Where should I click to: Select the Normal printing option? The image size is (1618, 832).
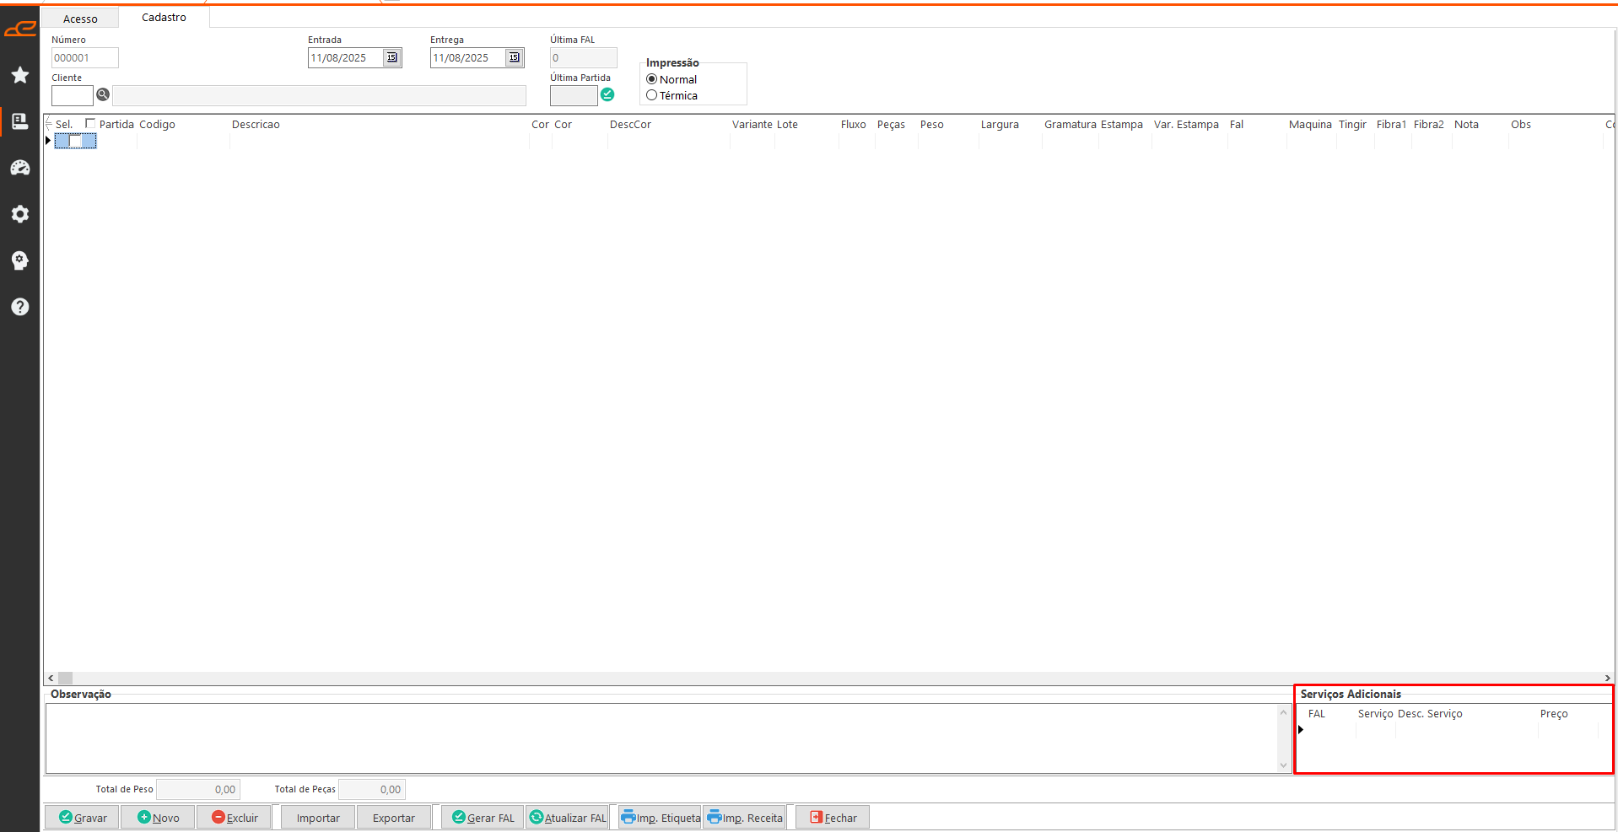pyautogui.click(x=652, y=79)
